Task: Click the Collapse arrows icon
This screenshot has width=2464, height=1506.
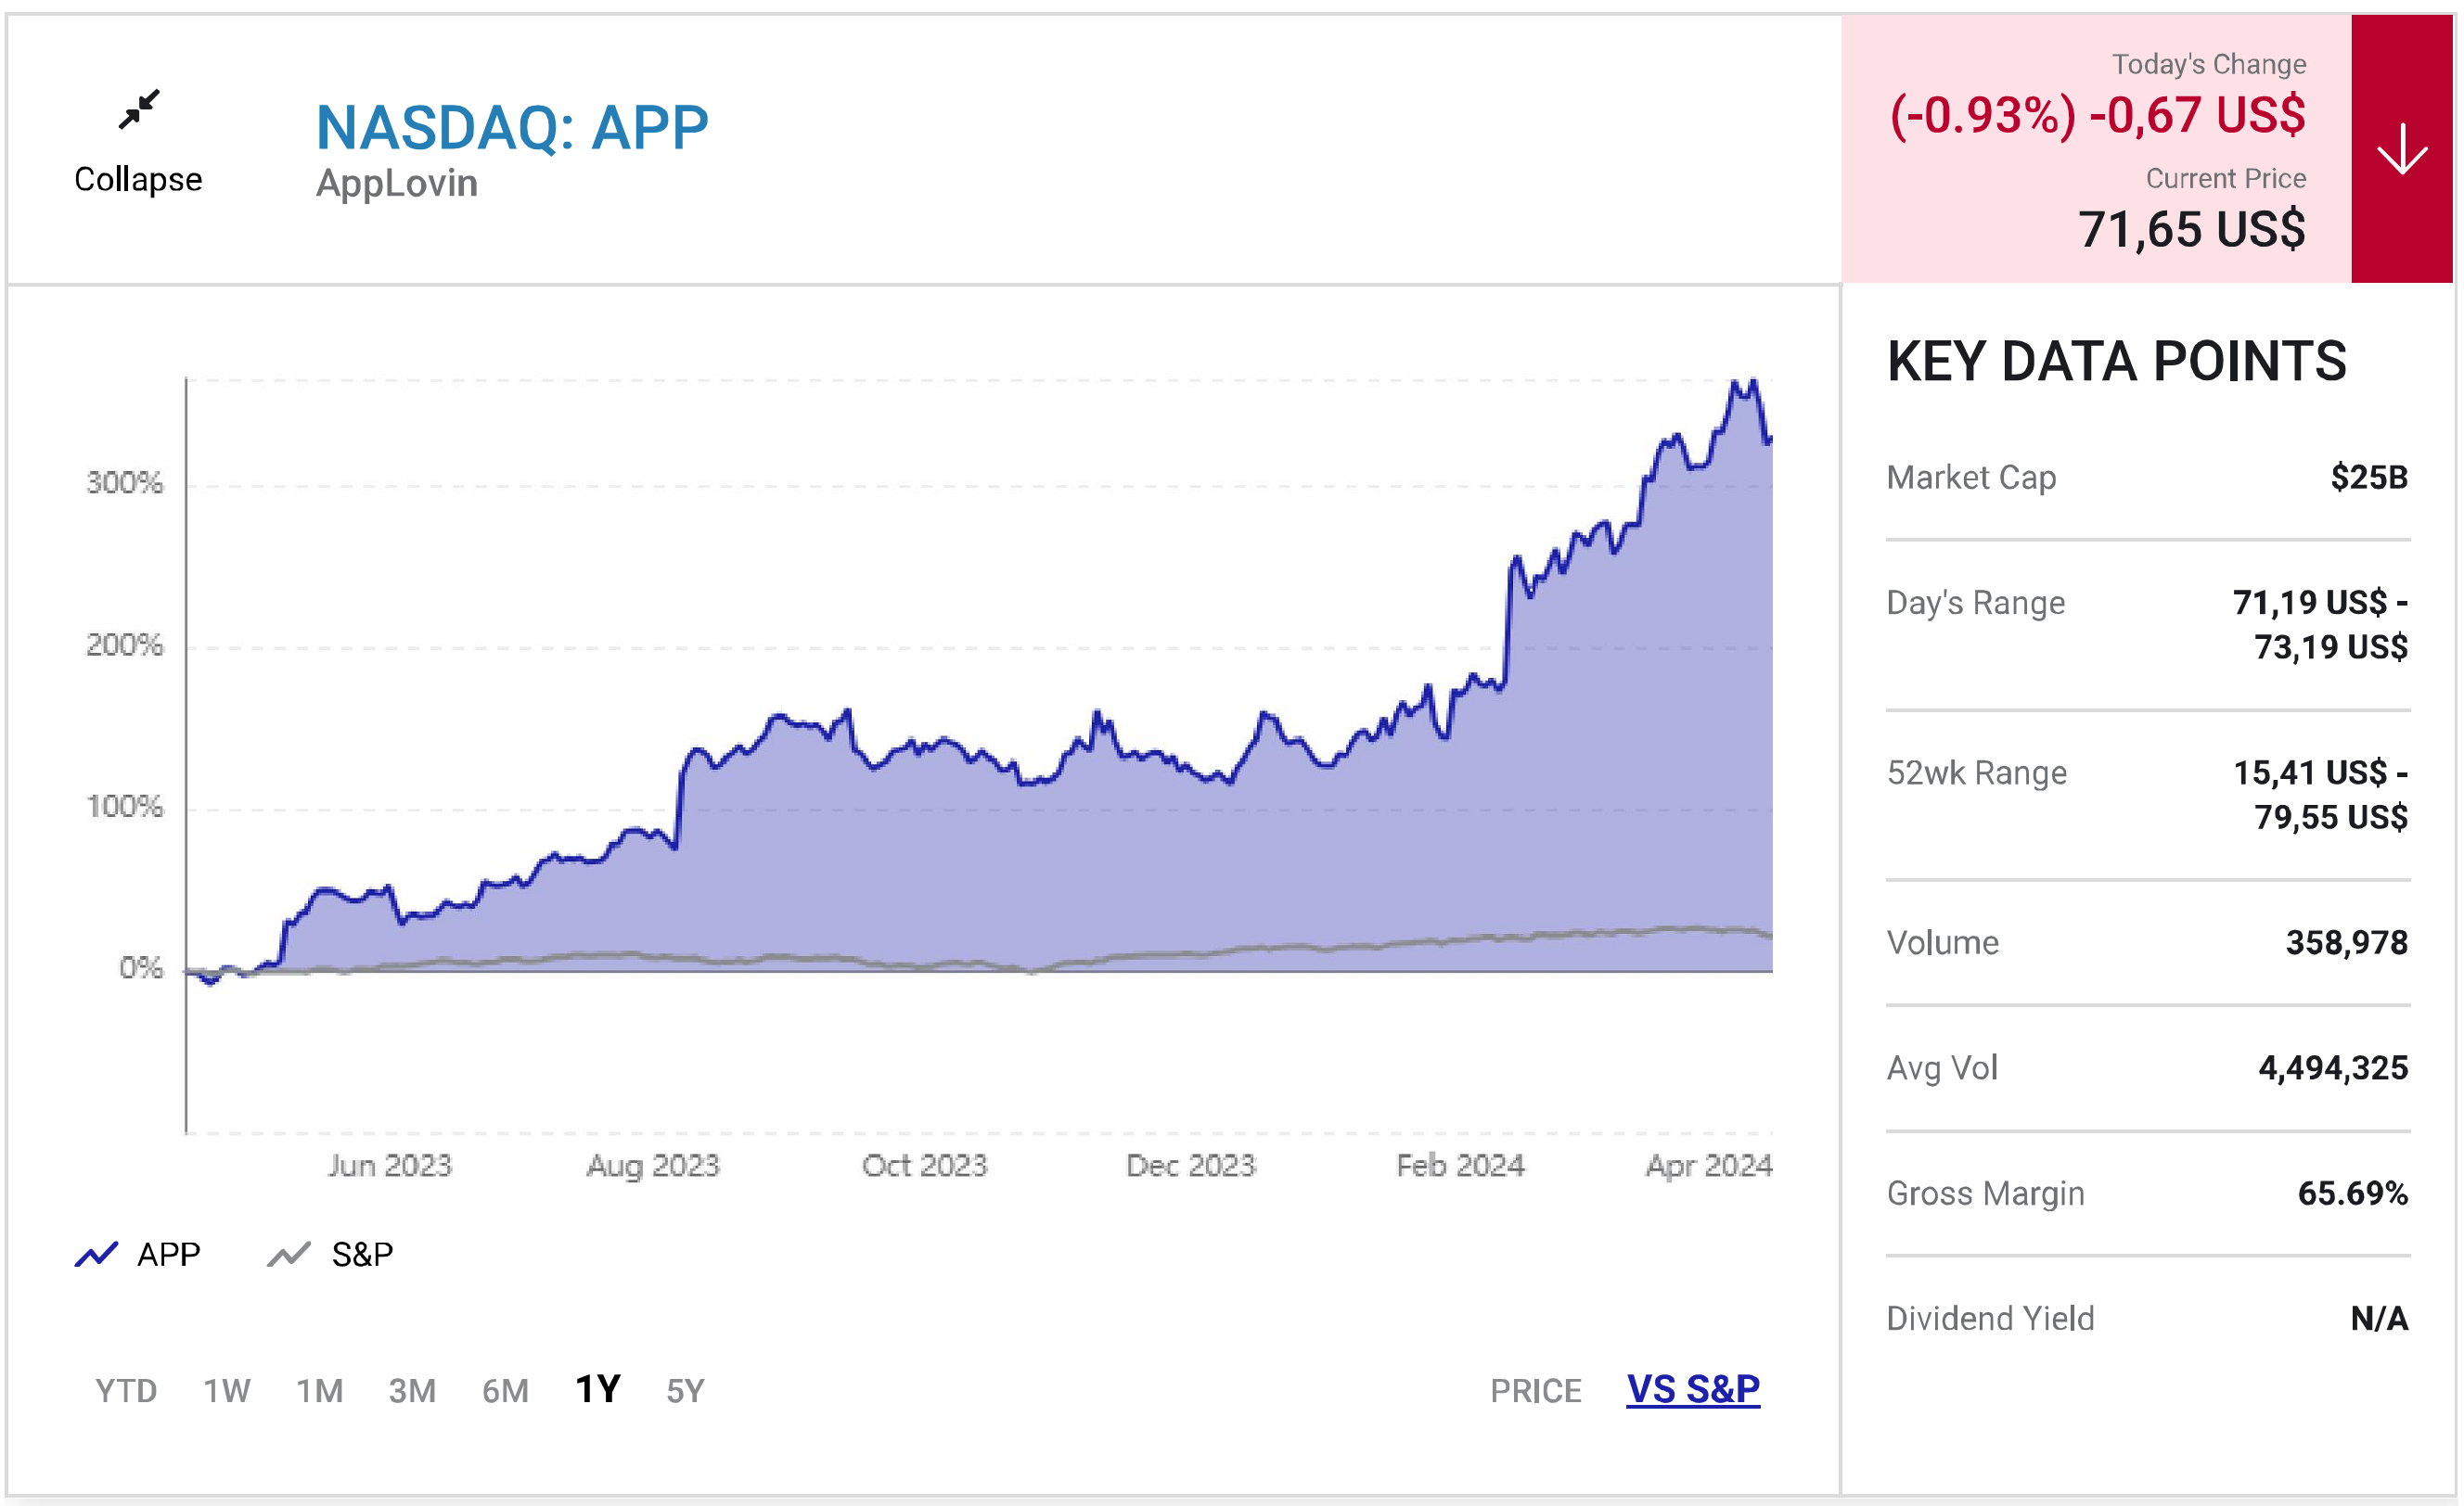Action: 139,110
